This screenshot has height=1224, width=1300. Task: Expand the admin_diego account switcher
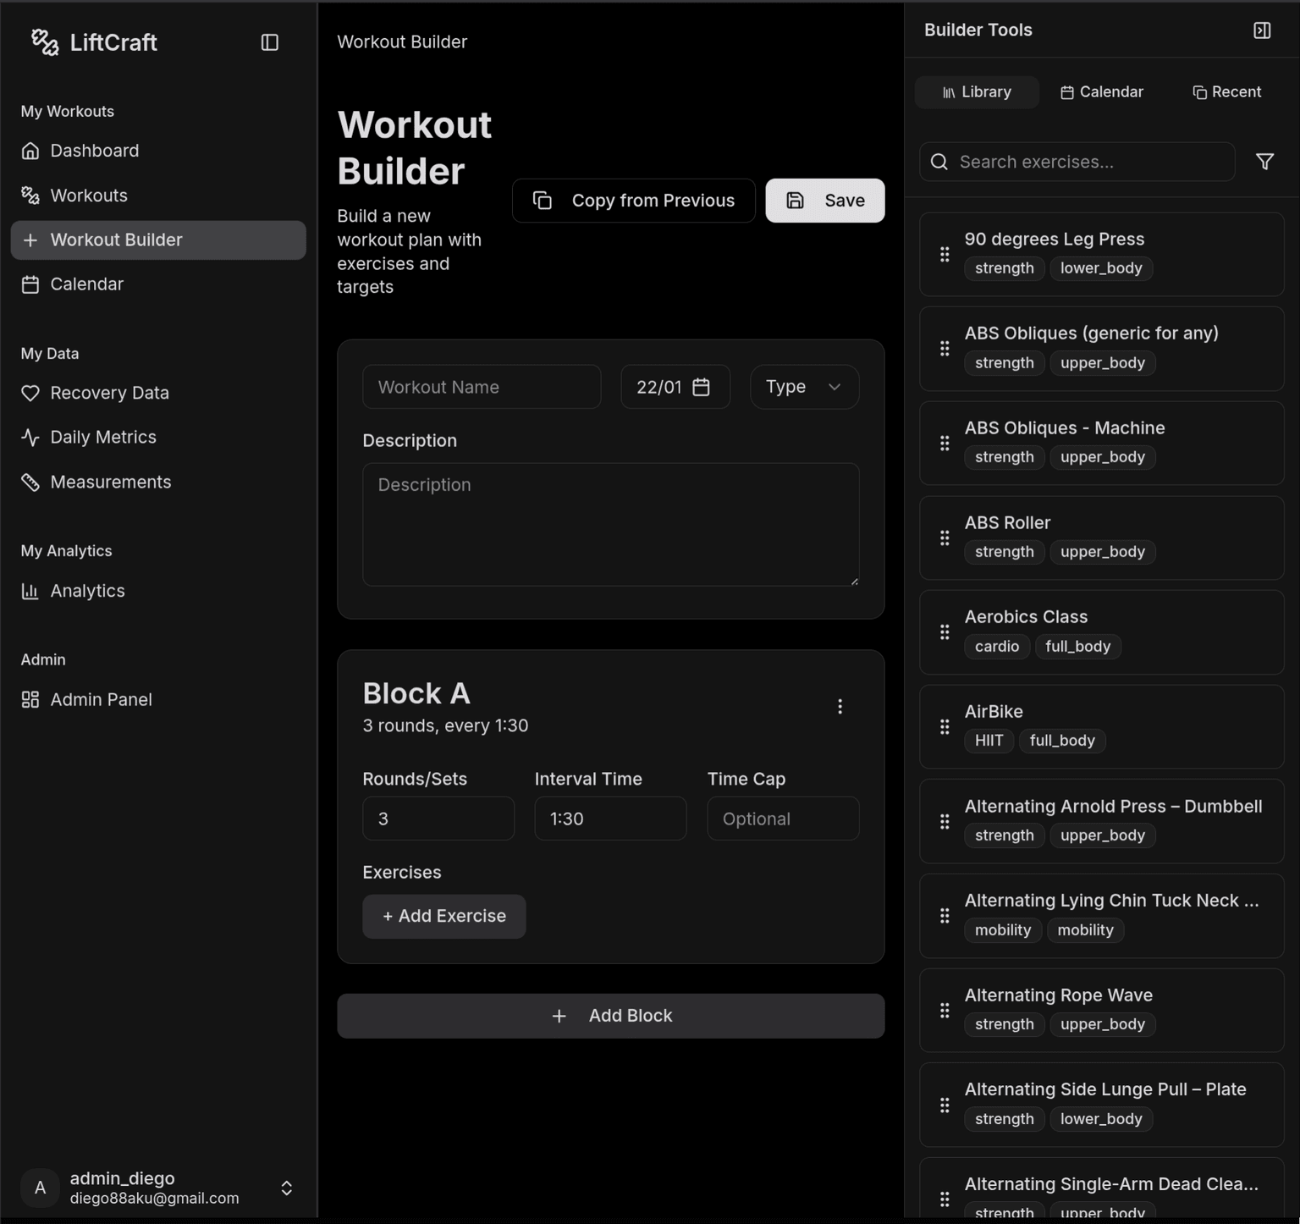[x=286, y=1188]
